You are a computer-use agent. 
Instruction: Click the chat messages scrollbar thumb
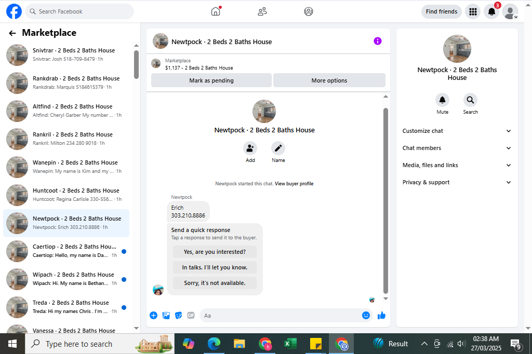tap(385, 201)
